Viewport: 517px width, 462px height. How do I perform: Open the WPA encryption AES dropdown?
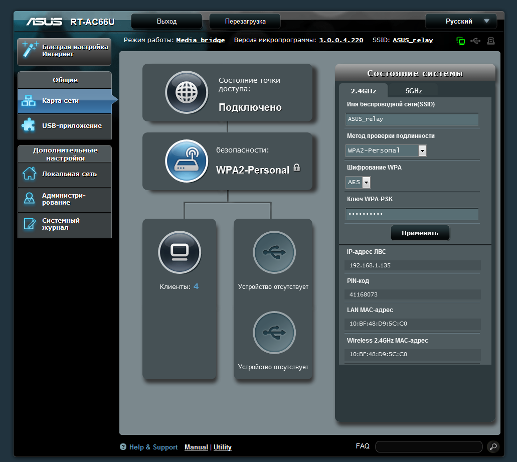(358, 183)
